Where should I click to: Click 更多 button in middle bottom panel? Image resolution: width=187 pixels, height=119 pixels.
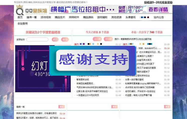[114, 107]
